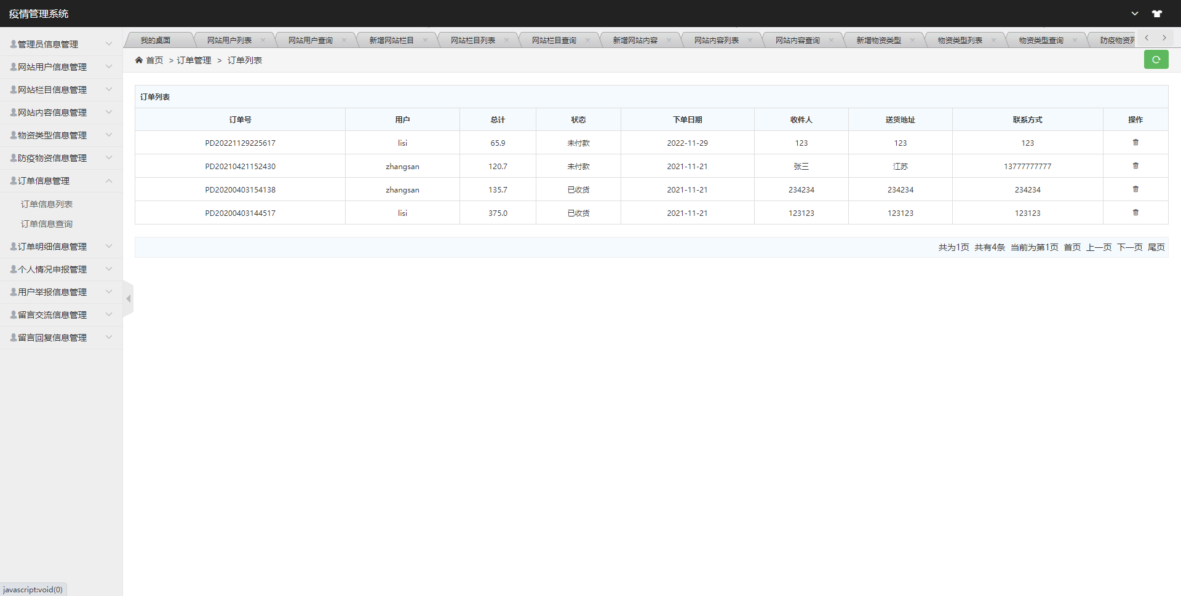Collapse the sidebar with the left arrow handle
Viewport: 1181px width, 596px height.
pyautogui.click(x=128, y=299)
